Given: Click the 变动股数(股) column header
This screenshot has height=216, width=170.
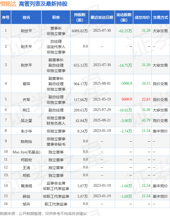Looking at the screenshot, I should pos(124,17).
